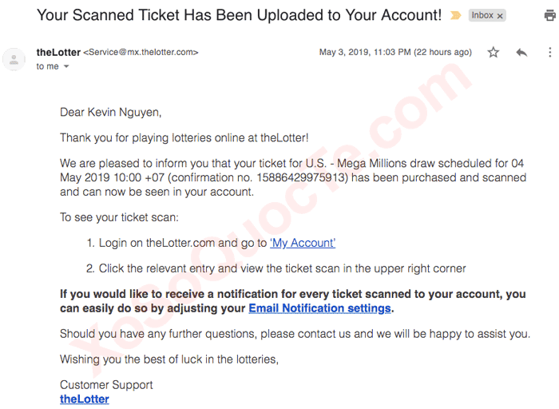559x409 pixels.
Task: Click the sender address Service@mx.thelotter.com
Action: coord(141,53)
